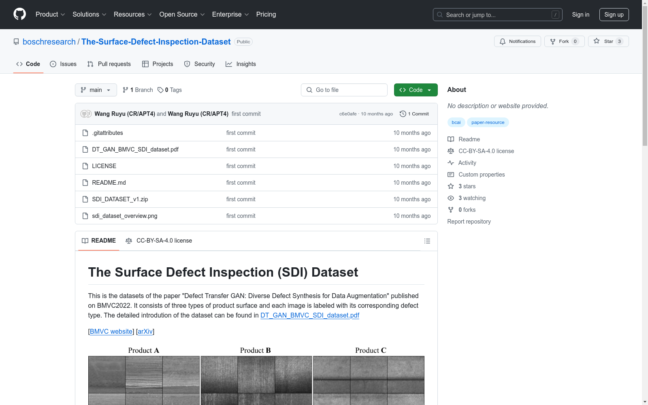
Task: Open the green Code dropdown arrow
Action: click(x=428, y=90)
